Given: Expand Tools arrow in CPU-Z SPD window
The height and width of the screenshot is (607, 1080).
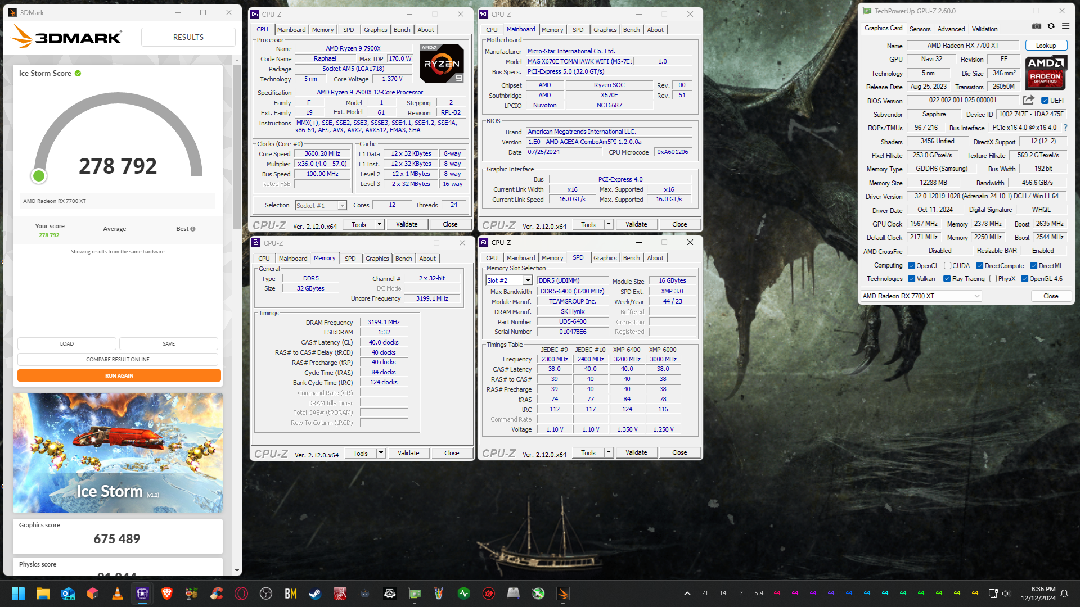Looking at the screenshot, I should (609, 452).
